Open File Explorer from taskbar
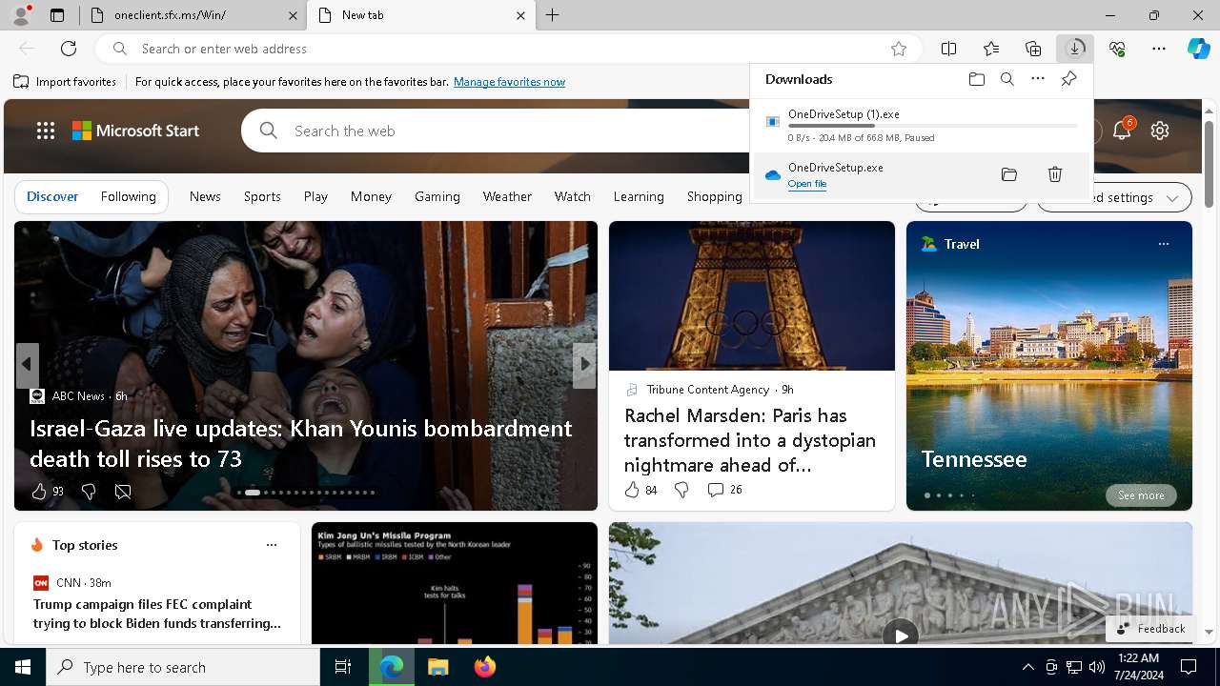 [x=437, y=667]
